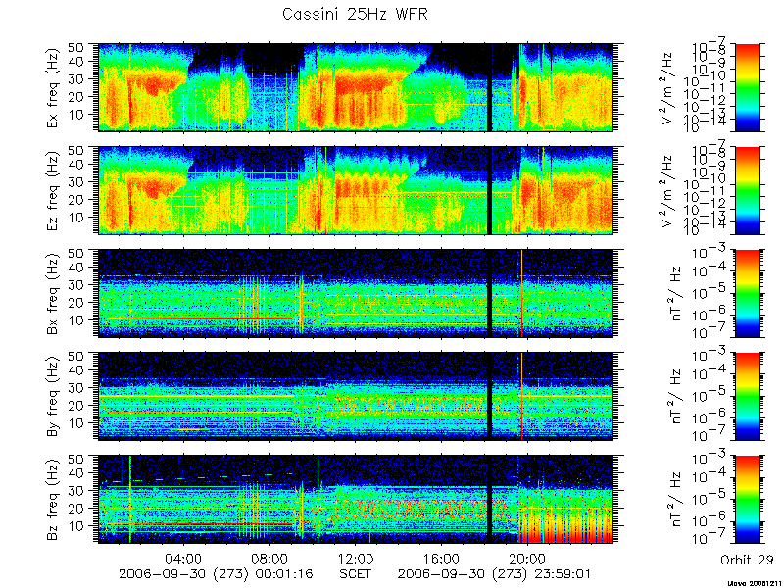The height and width of the screenshot is (588, 784).
Task: Select the Bx magnetic field spectrogram panel
Action: (356, 293)
